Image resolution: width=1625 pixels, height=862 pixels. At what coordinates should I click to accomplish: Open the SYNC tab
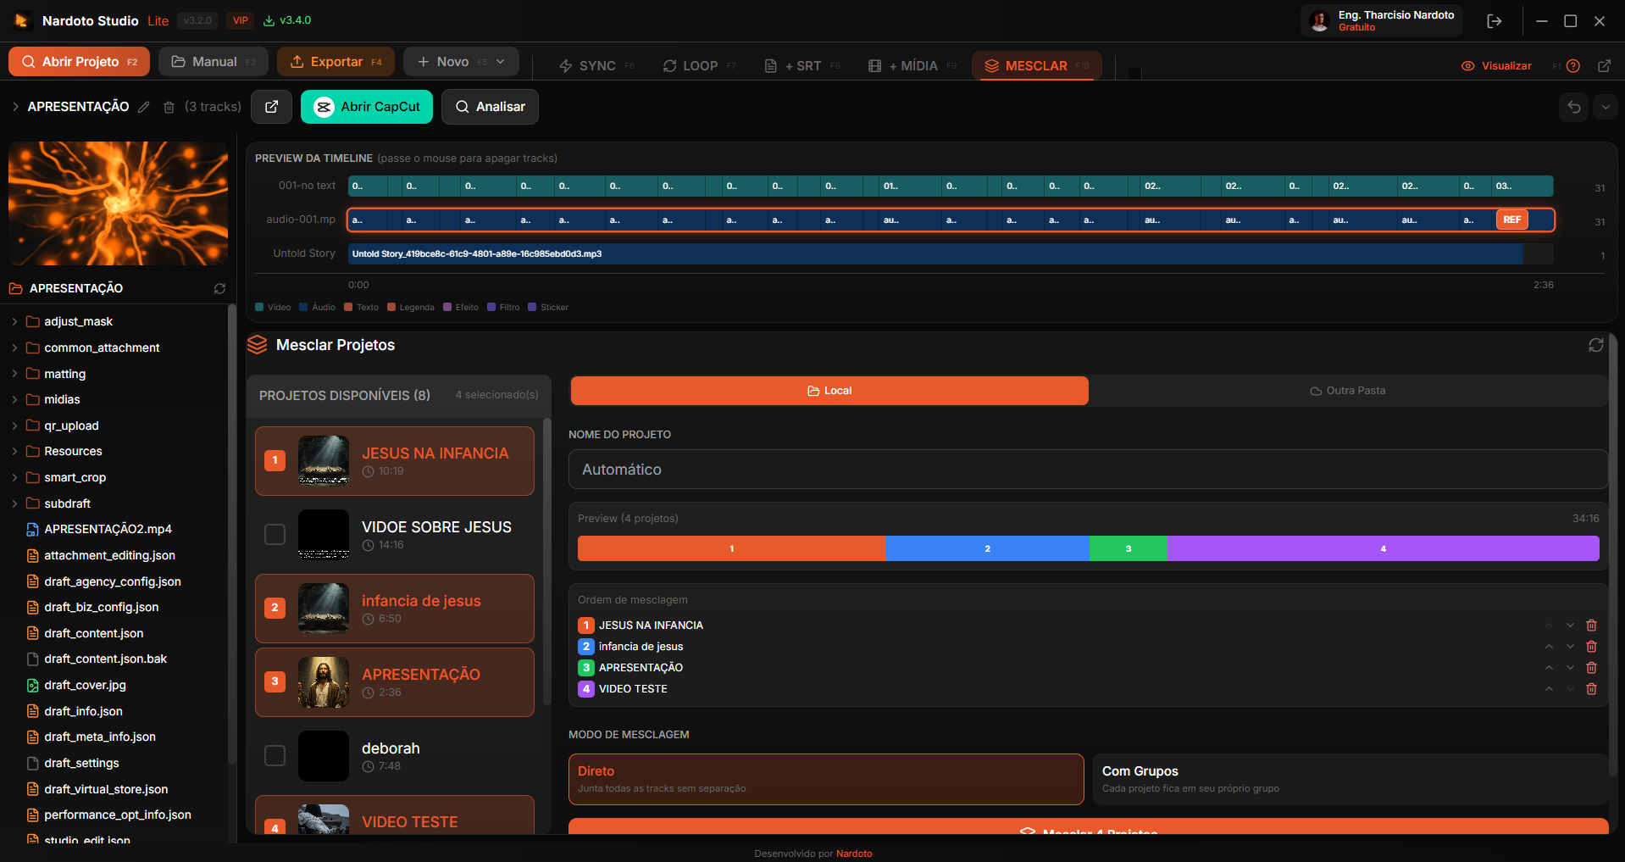click(x=596, y=66)
